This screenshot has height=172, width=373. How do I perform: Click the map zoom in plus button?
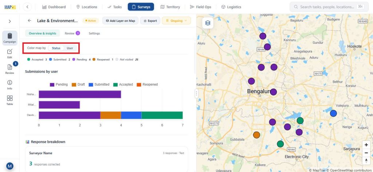tap(366, 145)
